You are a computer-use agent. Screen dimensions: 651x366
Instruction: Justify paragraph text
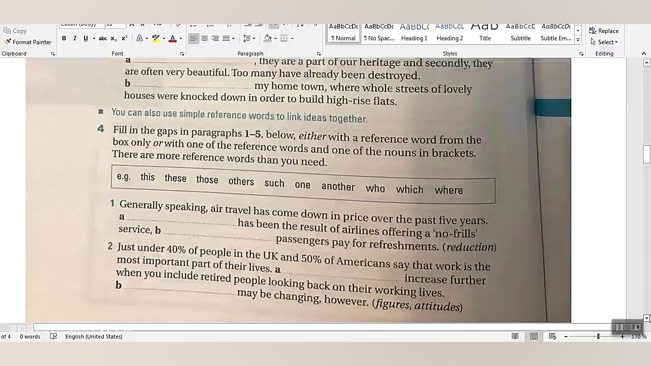226,38
